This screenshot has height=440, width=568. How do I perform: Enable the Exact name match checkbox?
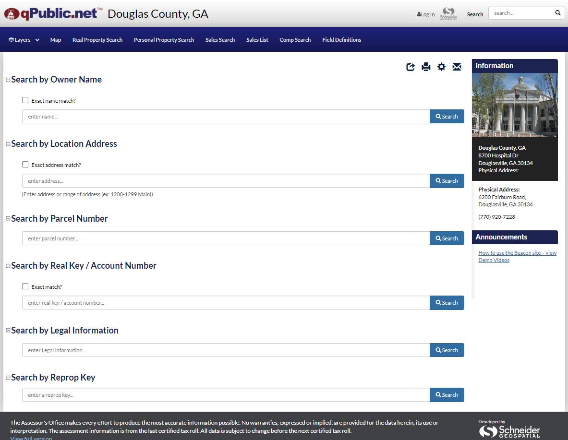(x=25, y=100)
